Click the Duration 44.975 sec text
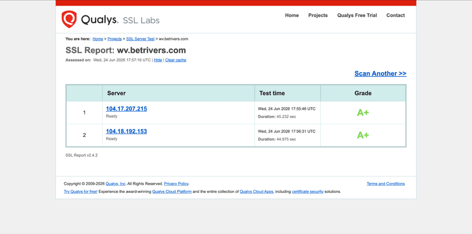The height and width of the screenshot is (234, 472). pyautogui.click(x=277, y=139)
